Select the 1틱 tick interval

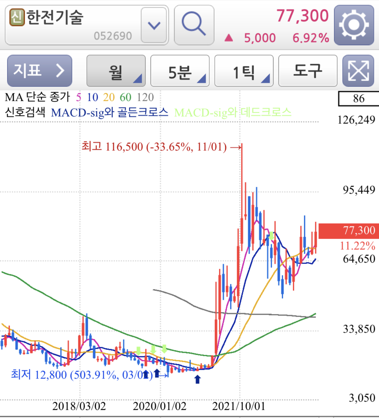tap(244, 71)
